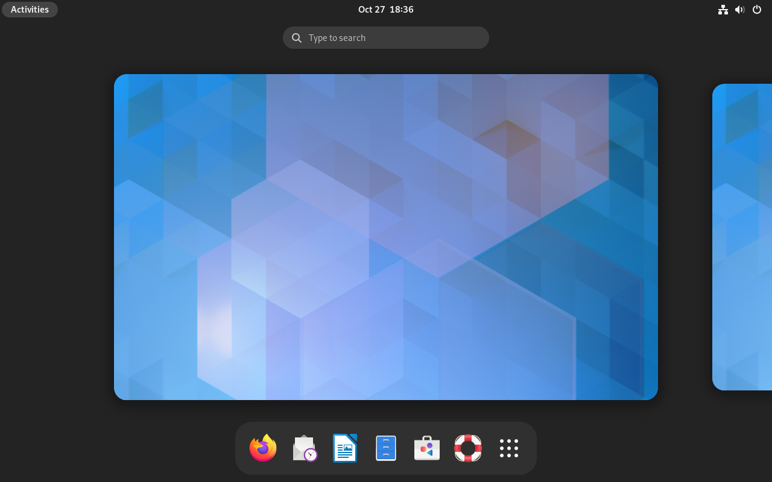The height and width of the screenshot is (482, 772).
Task: Open the Software center
Action: [x=426, y=448]
